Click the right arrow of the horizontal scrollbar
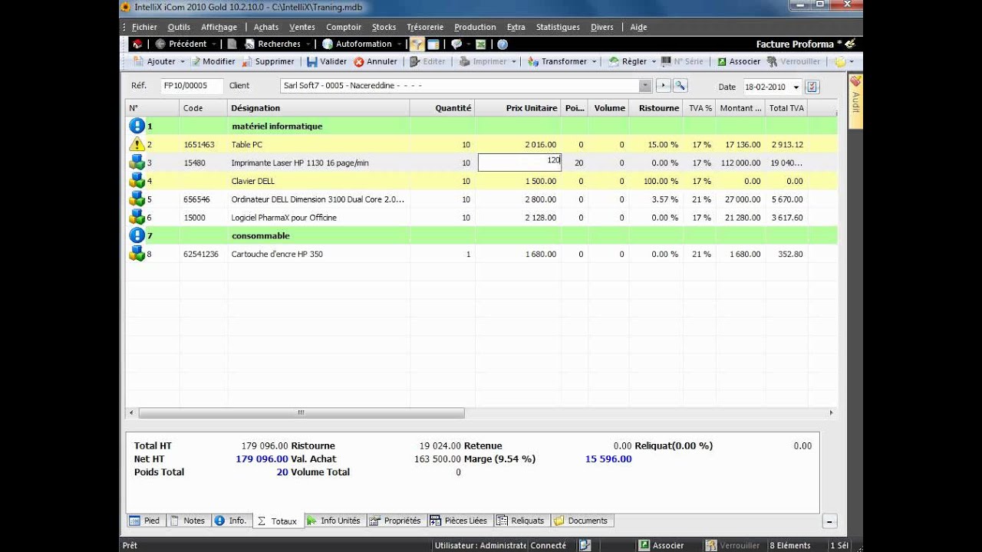The width and height of the screenshot is (982, 552). [x=831, y=412]
